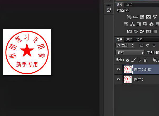Add a Brightness/Contrast adjustment (sun icon)
Image resolution: width=159 pixels, height=116 pixels.
click(x=129, y=17)
